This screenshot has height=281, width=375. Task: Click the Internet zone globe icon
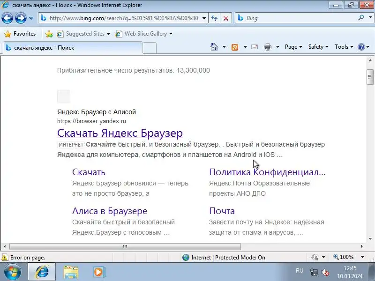click(186, 257)
